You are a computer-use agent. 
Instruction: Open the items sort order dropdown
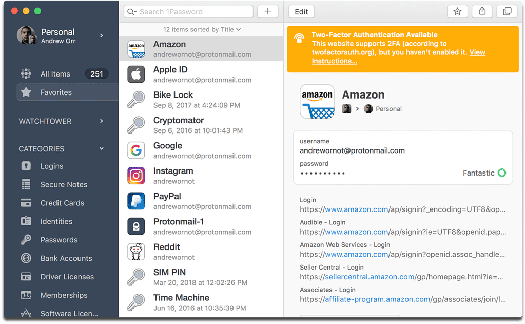pyautogui.click(x=202, y=29)
